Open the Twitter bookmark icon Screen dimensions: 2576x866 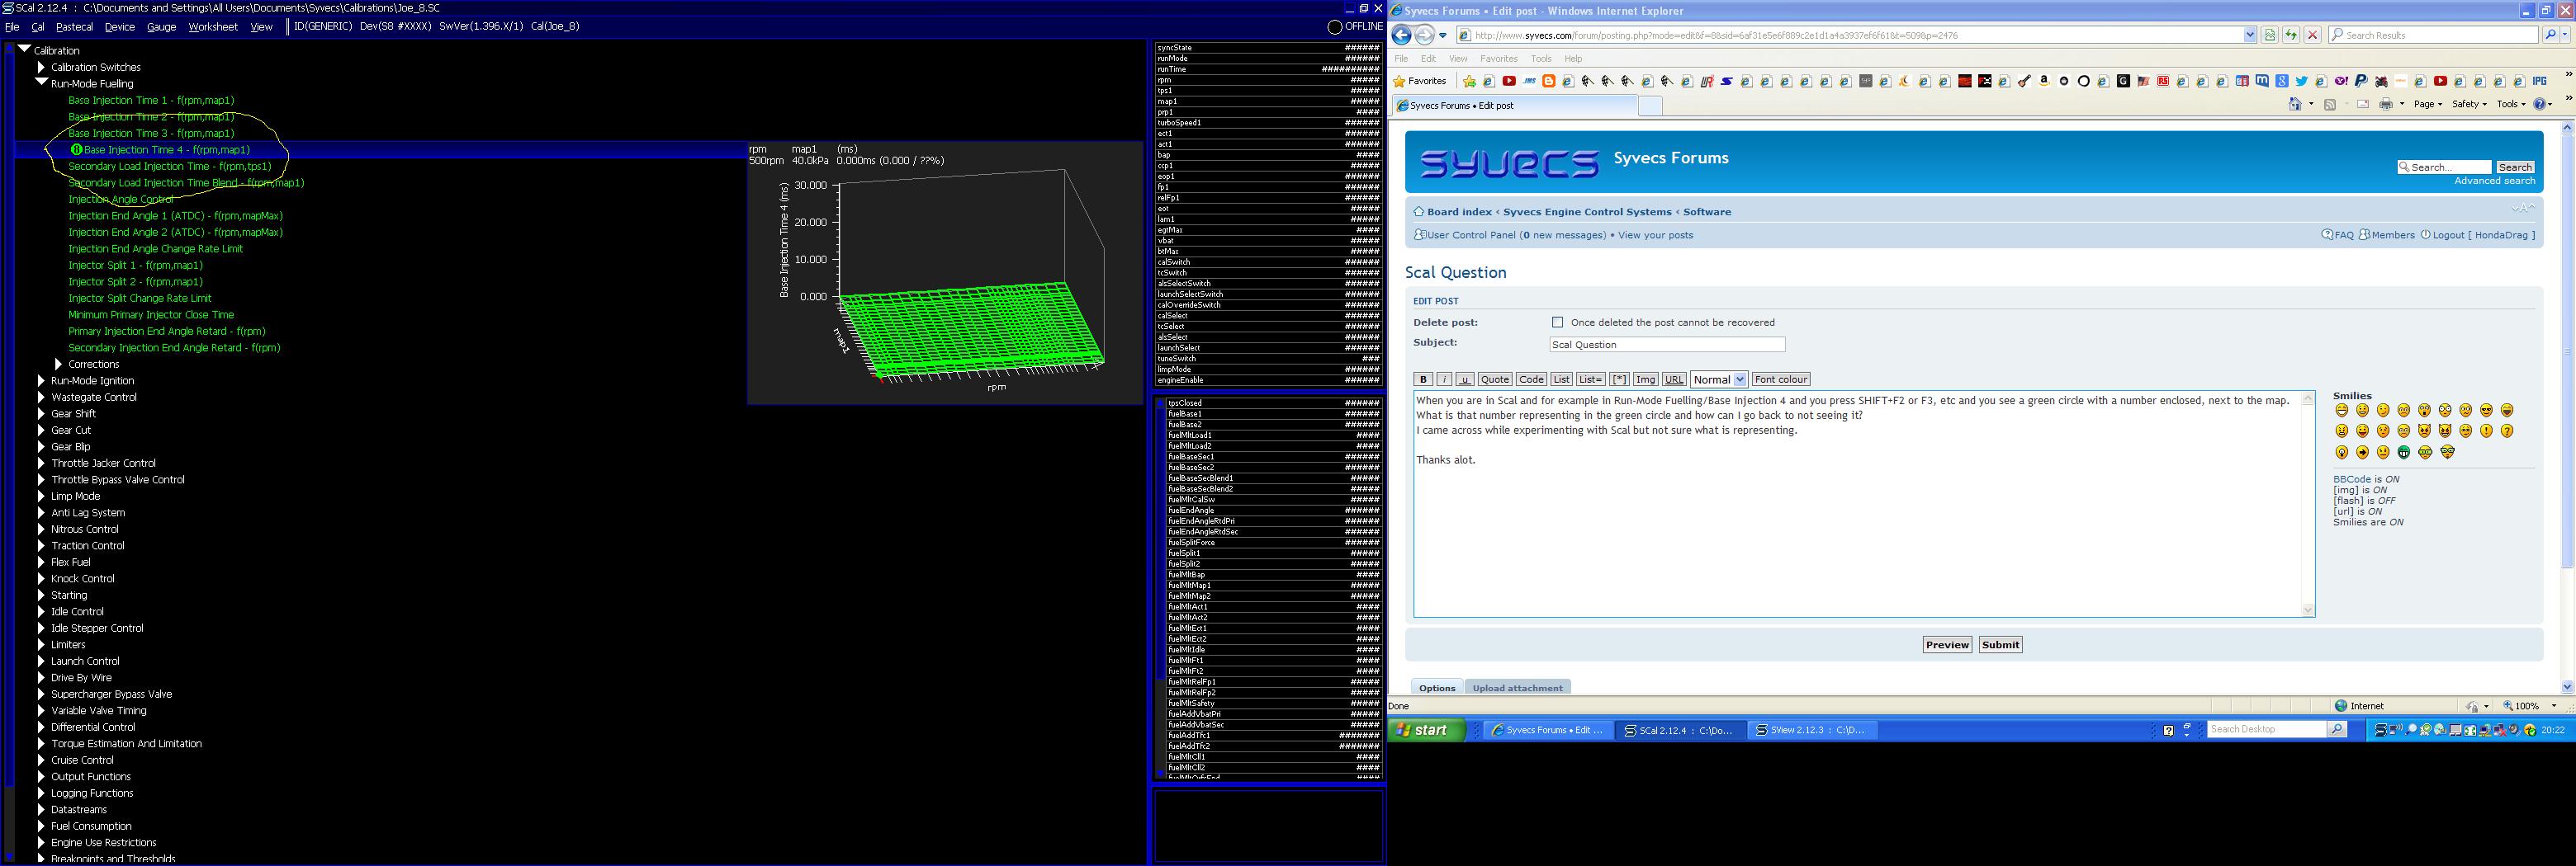coord(2301,81)
